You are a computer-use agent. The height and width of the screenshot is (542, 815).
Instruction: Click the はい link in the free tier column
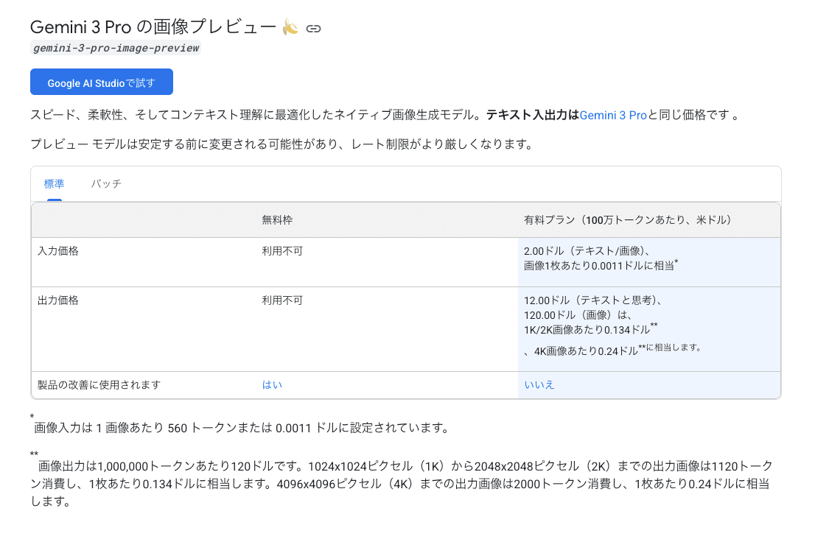pos(272,384)
